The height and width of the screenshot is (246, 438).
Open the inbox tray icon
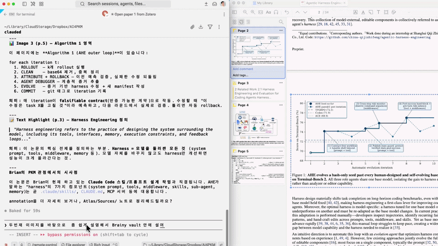click(215, 4)
